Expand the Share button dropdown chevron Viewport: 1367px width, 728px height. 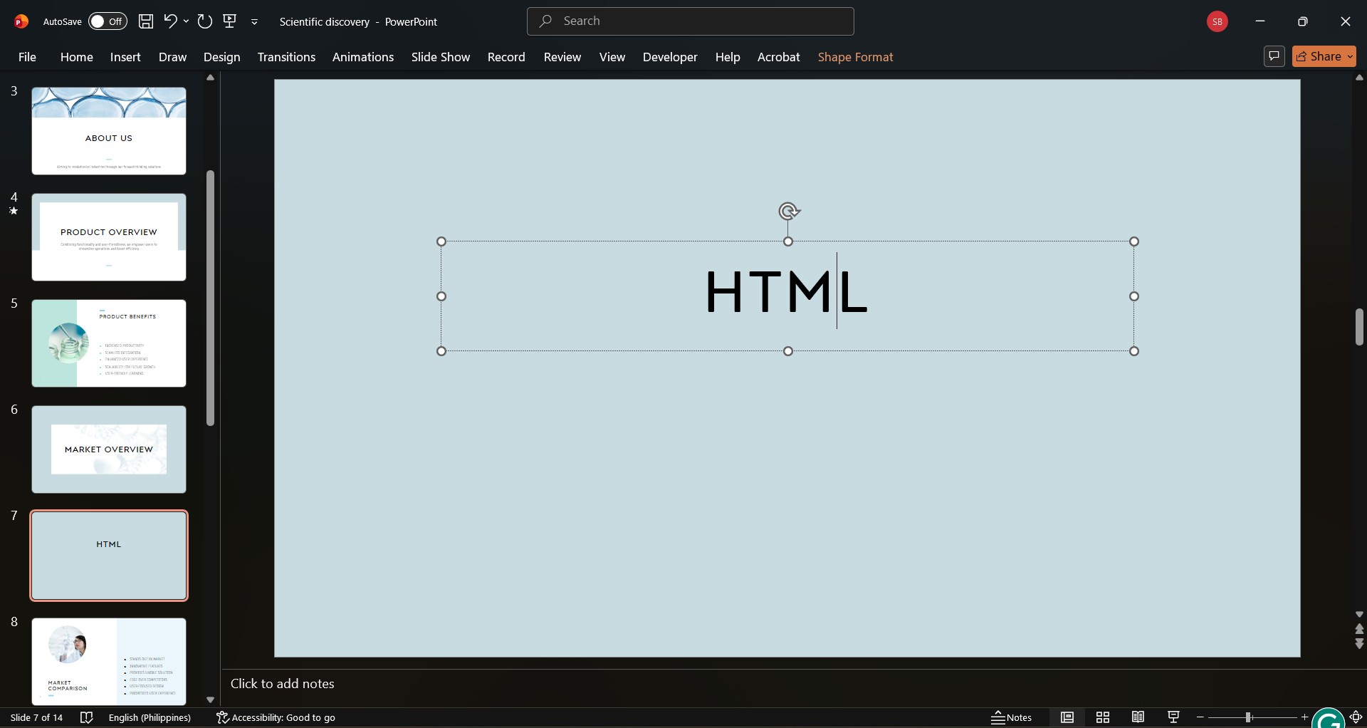(1350, 56)
